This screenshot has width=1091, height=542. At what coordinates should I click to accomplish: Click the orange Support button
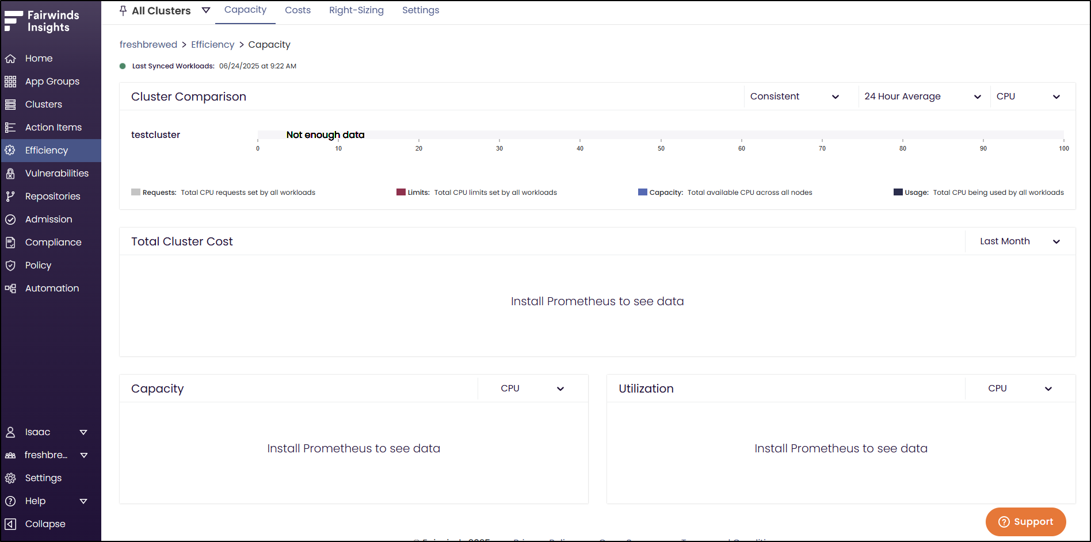pyautogui.click(x=1025, y=522)
